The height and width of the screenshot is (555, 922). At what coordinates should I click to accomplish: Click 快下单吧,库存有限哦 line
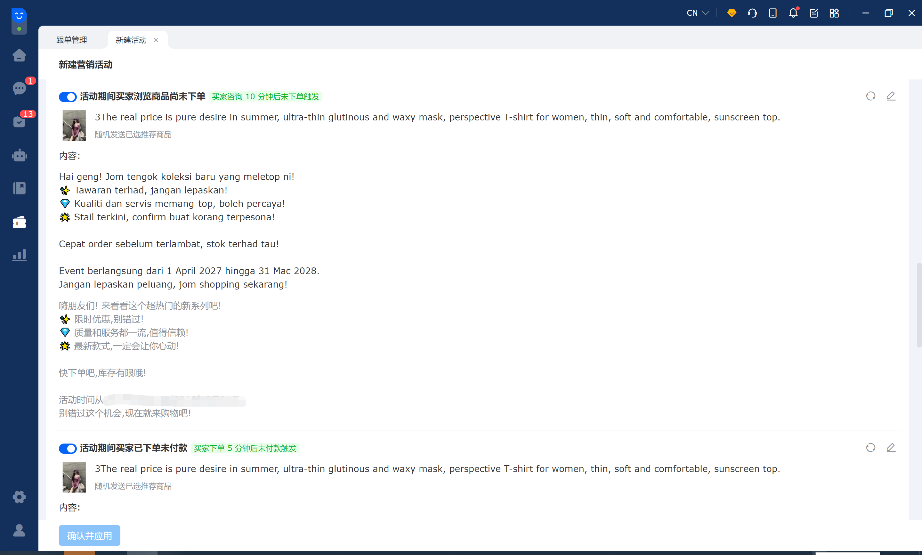pyautogui.click(x=102, y=373)
